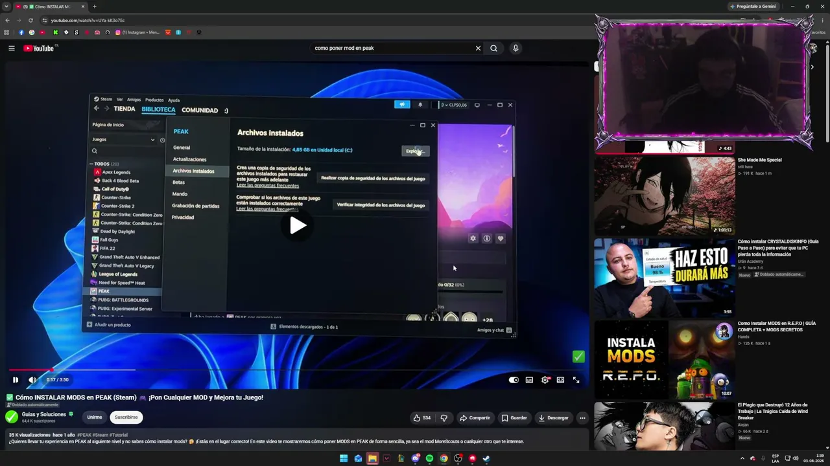Open File Explorer from the taskbar
This screenshot has height=466, width=830.
(x=372, y=459)
